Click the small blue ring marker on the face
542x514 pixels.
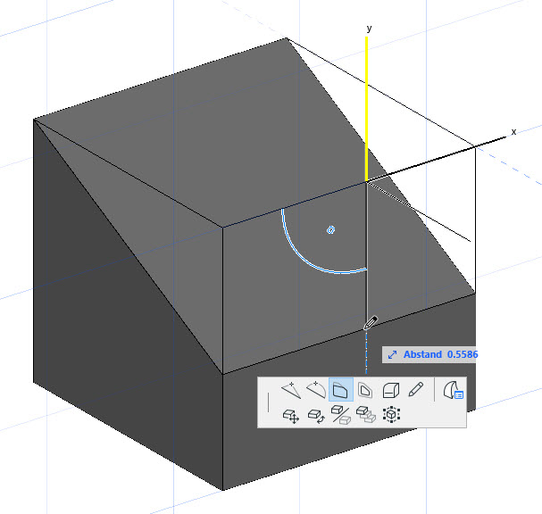click(330, 229)
